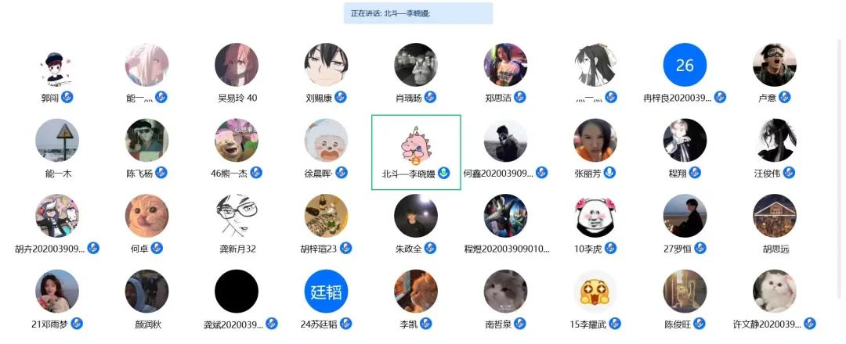The height and width of the screenshot is (344, 846).
Task: Click the mic icon next to 卢意
Action: 784,98
